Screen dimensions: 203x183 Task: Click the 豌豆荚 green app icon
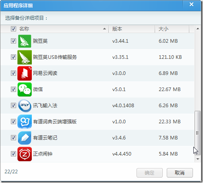tap(25, 41)
